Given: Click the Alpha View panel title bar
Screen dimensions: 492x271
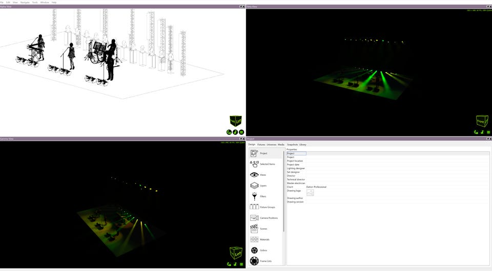Looking at the screenshot, I should pyautogui.click(x=122, y=7).
